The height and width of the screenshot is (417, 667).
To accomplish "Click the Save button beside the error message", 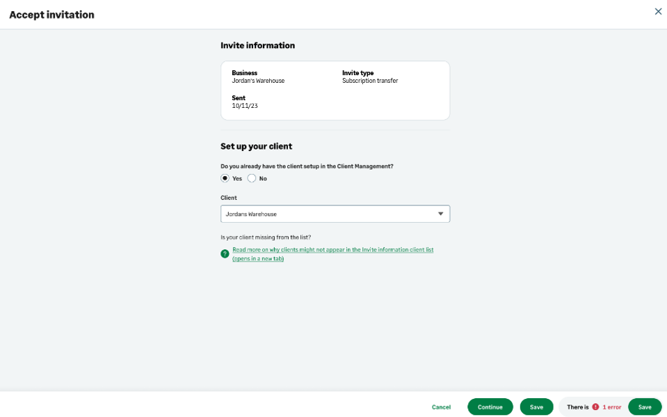I will 645,407.
